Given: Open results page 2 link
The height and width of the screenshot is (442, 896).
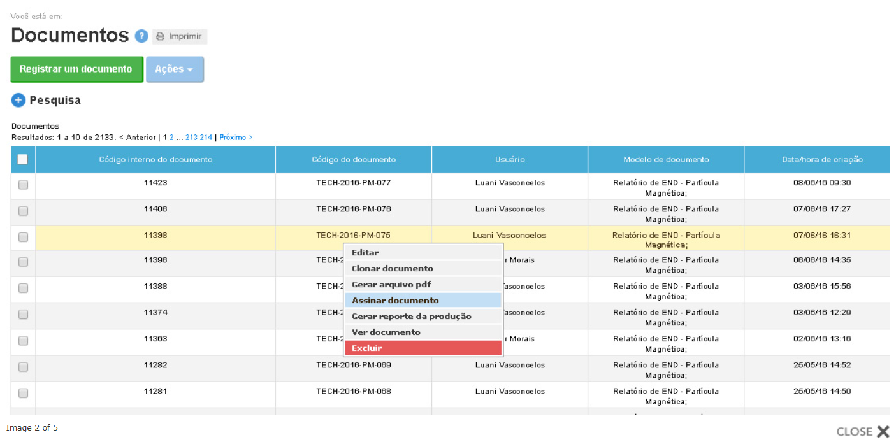Looking at the screenshot, I should tap(171, 138).
